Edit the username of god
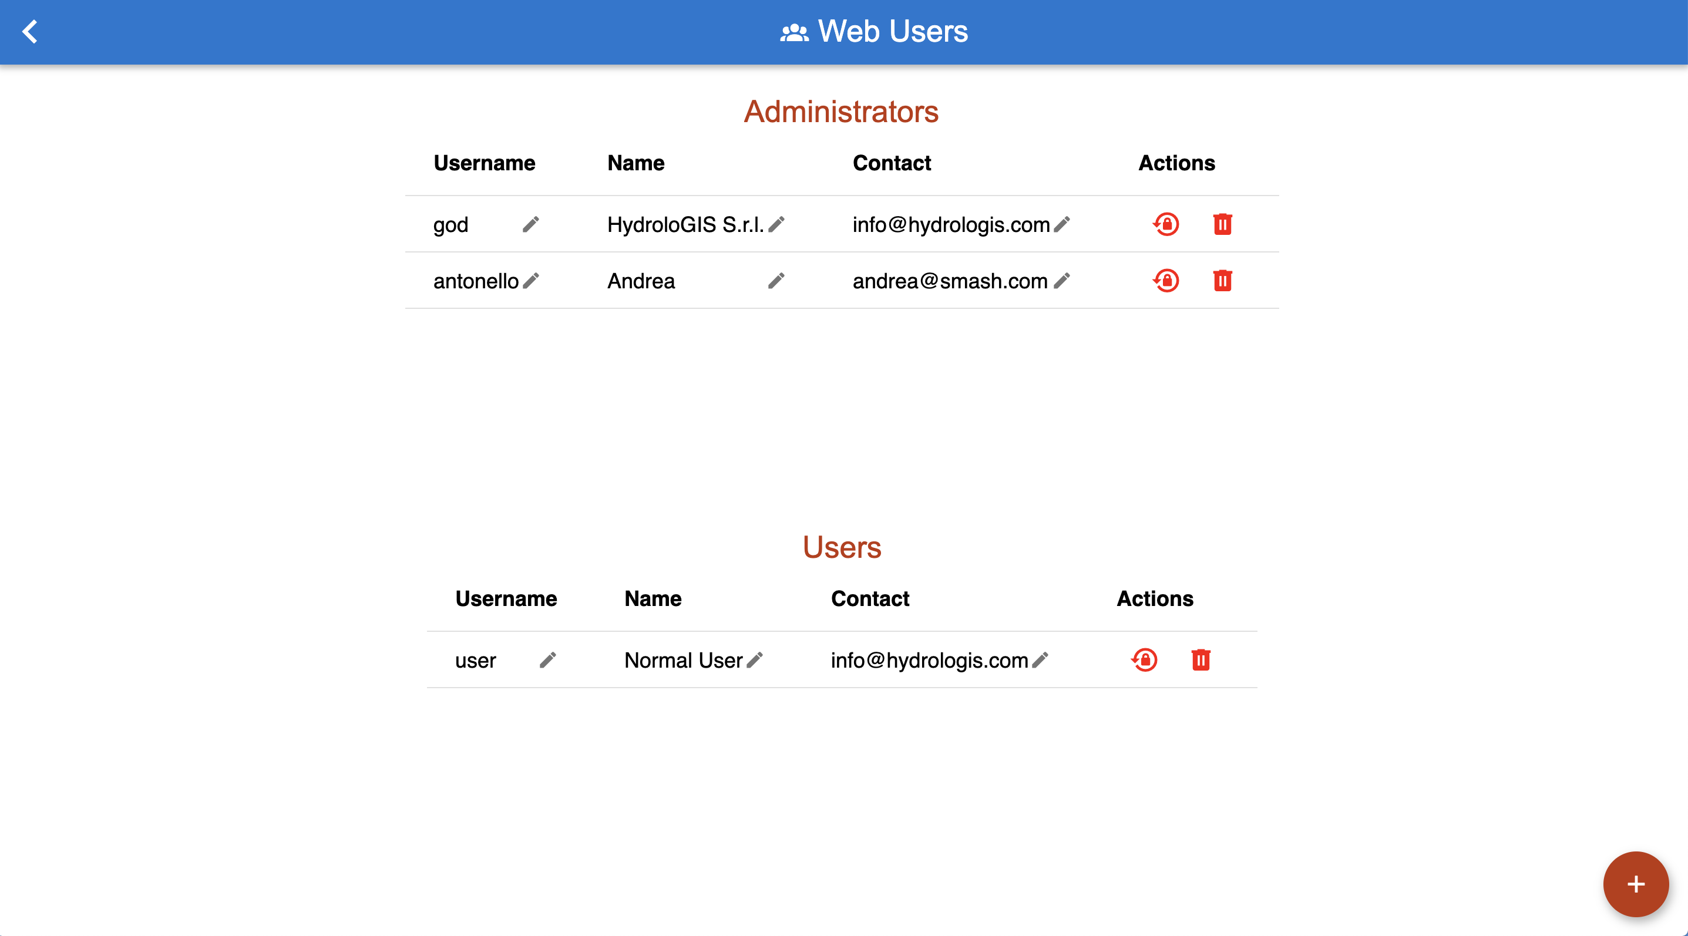The height and width of the screenshot is (936, 1688). [x=531, y=225]
